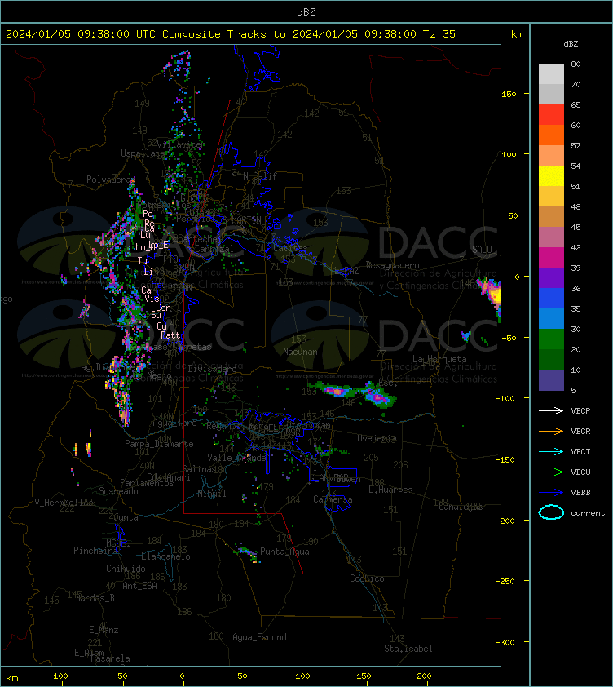Click the 'Uspallata' map label
Screen dimensions: 613x687
point(143,153)
